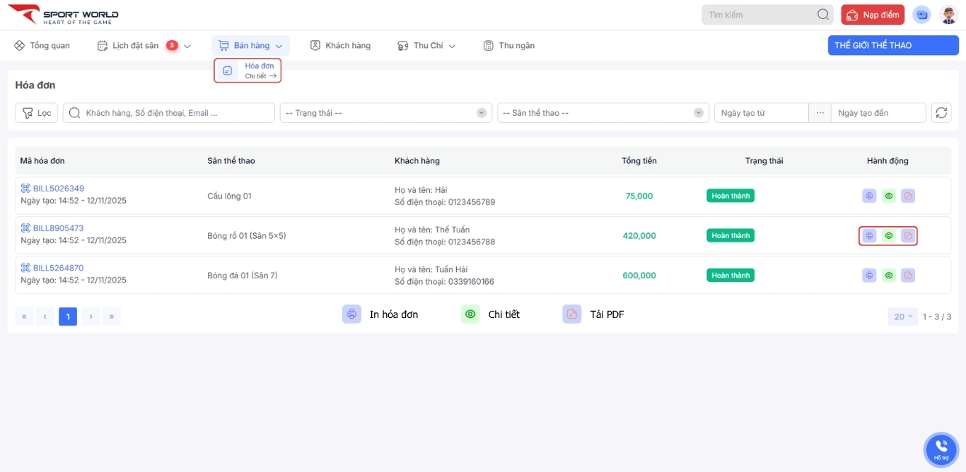Toggle eye icon for invoice BILL8905473
The image size is (966, 472).
click(889, 235)
